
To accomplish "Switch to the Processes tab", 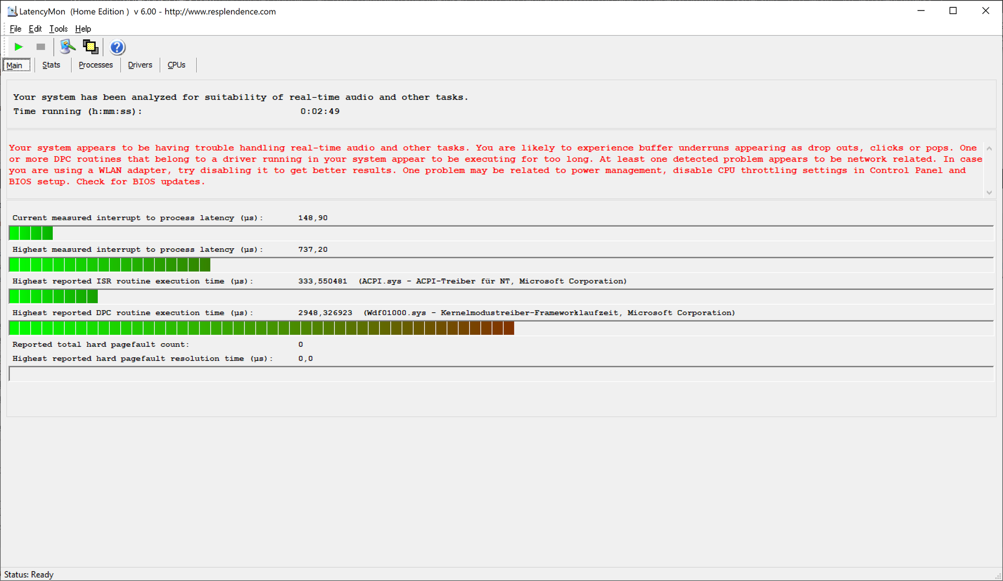I will [x=96, y=65].
